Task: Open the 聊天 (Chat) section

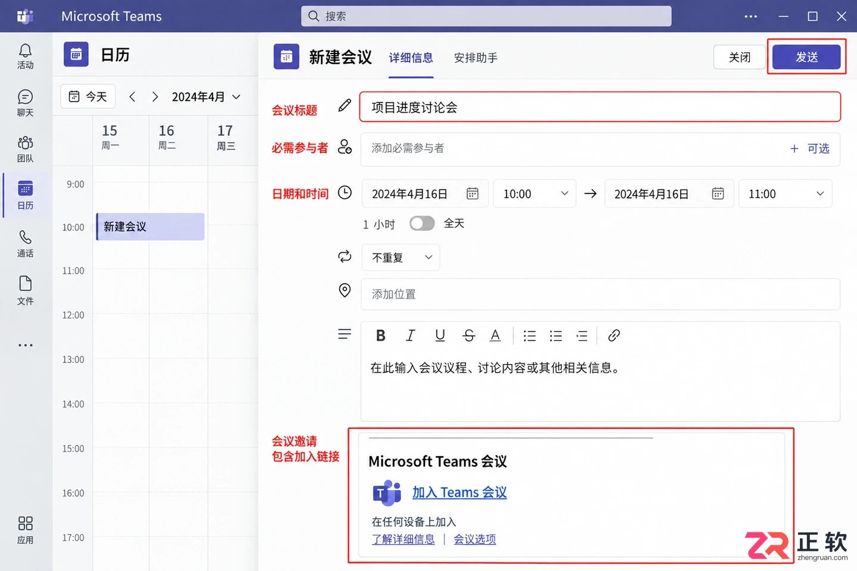Action: [x=25, y=103]
